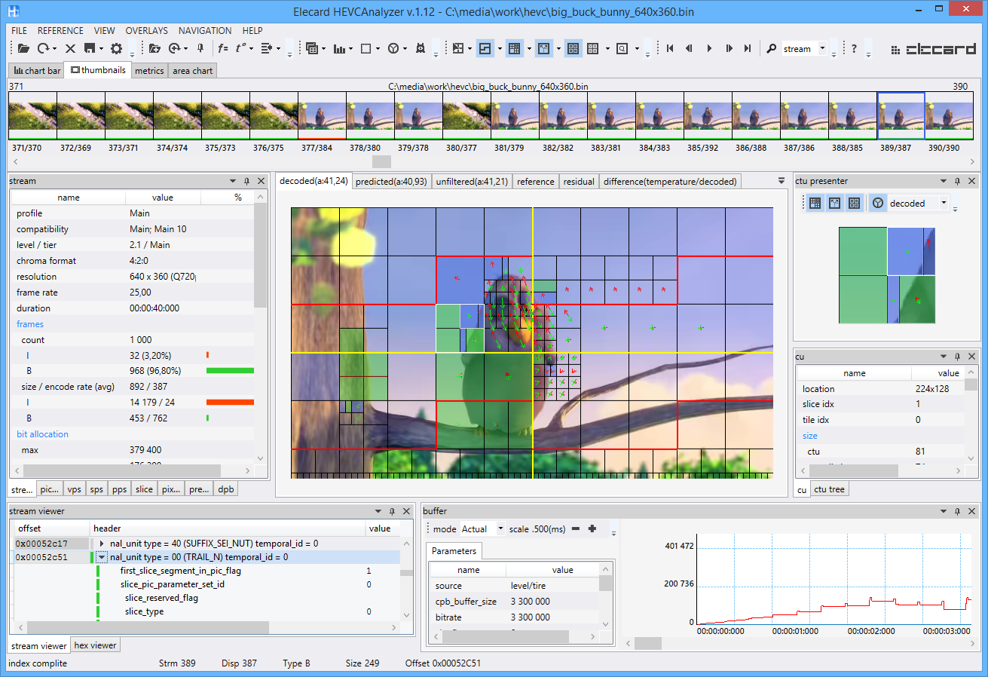Image resolution: width=988 pixels, height=677 pixels.
Task: Open the FILE menu
Action: pyautogui.click(x=20, y=30)
